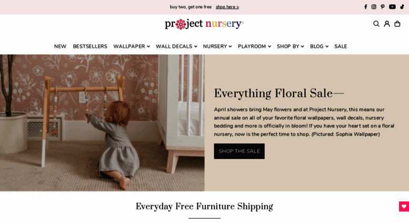Open the search magnifier icon
409x223 pixels.
coord(376,24)
